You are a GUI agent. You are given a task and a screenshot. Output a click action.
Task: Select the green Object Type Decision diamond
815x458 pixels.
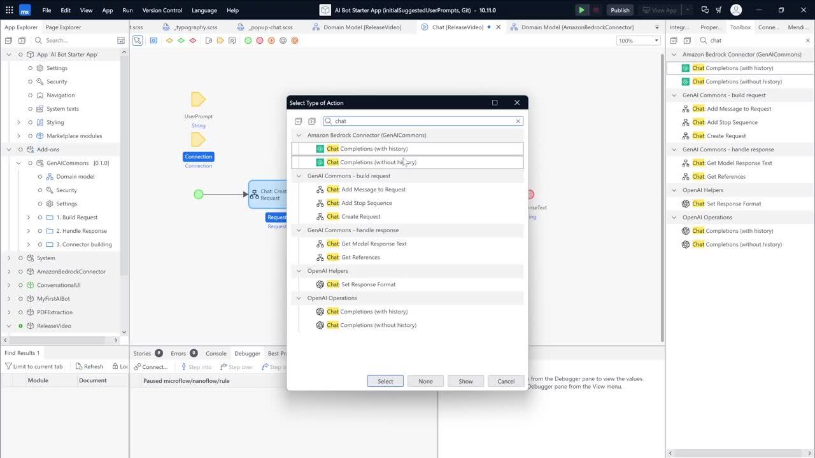[181, 40]
